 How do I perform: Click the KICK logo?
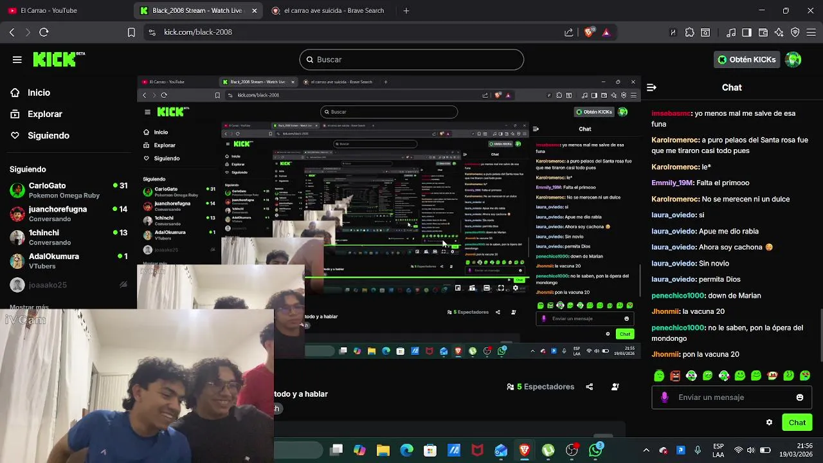[x=59, y=59]
